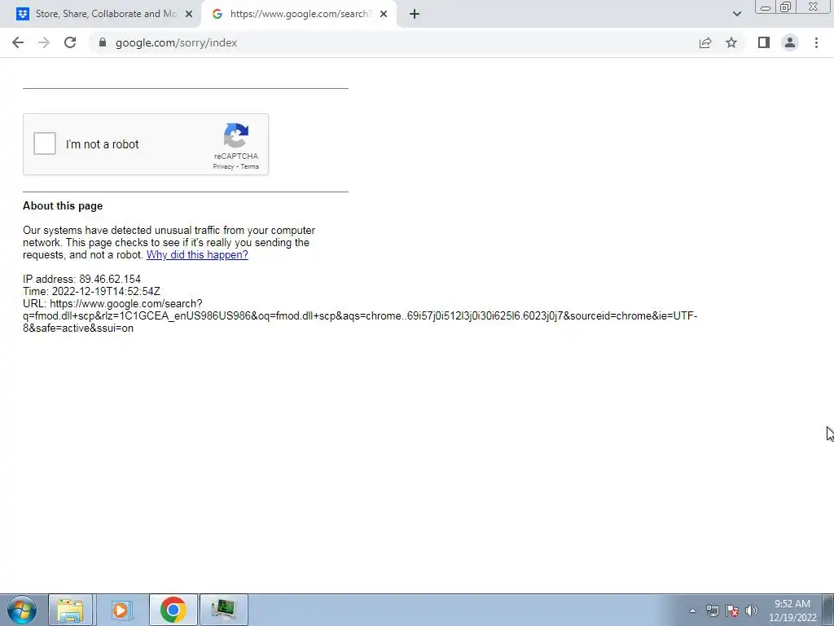The height and width of the screenshot is (626, 834).
Task: Click the reCAPTCHA logo icon
Action: (236, 136)
